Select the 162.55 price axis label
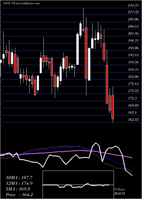 [x=133, y=120]
